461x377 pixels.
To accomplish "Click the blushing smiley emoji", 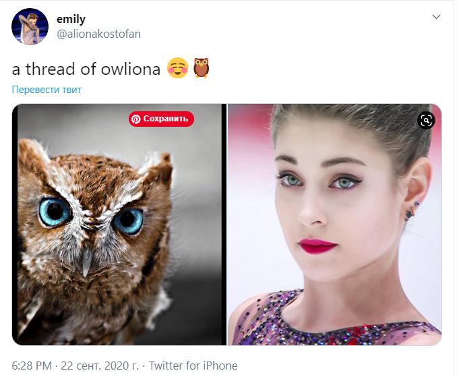I will (179, 69).
